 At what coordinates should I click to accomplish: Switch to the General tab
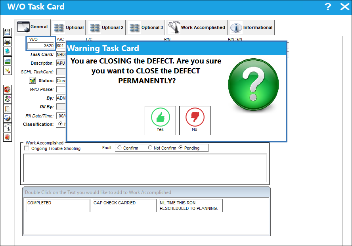tap(33, 27)
